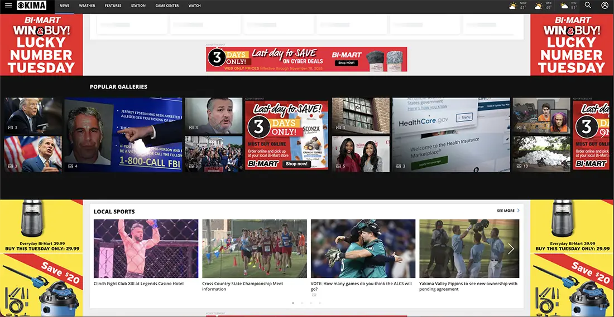
Task: Click Shop NOW! in the Bi-Mart banner ad
Action: pos(347,63)
